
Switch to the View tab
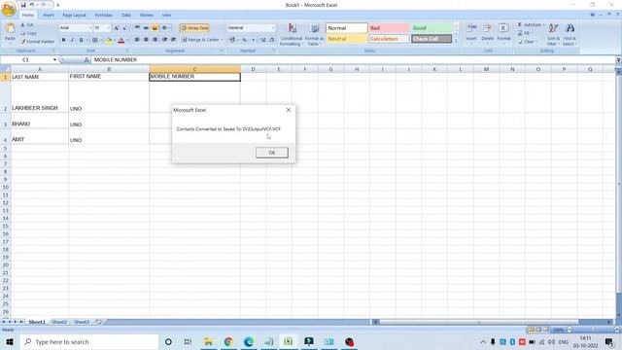166,16
